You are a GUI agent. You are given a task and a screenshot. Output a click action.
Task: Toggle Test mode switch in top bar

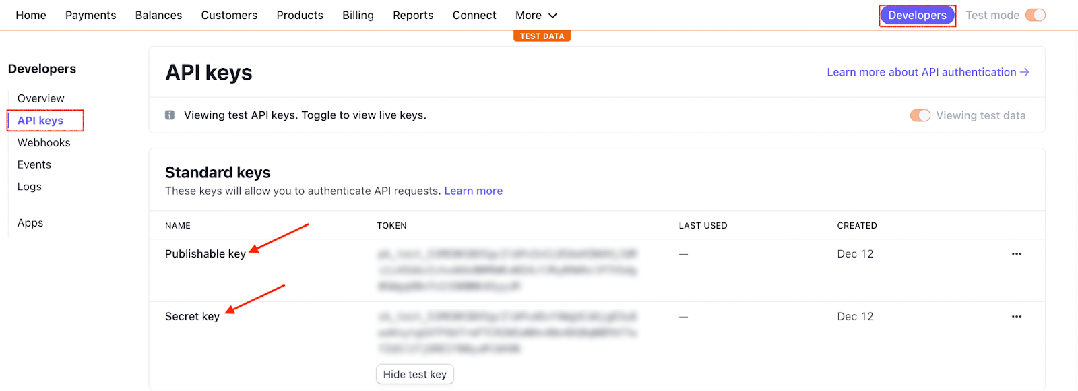pyautogui.click(x=1036, y=15)
